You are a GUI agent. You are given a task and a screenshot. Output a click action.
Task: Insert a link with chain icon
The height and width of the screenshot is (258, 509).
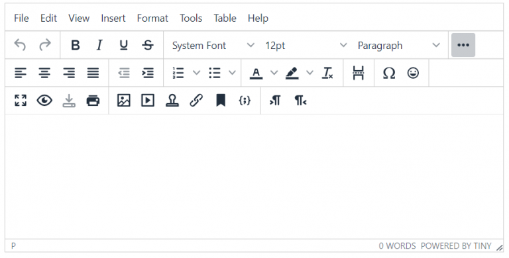196,101
